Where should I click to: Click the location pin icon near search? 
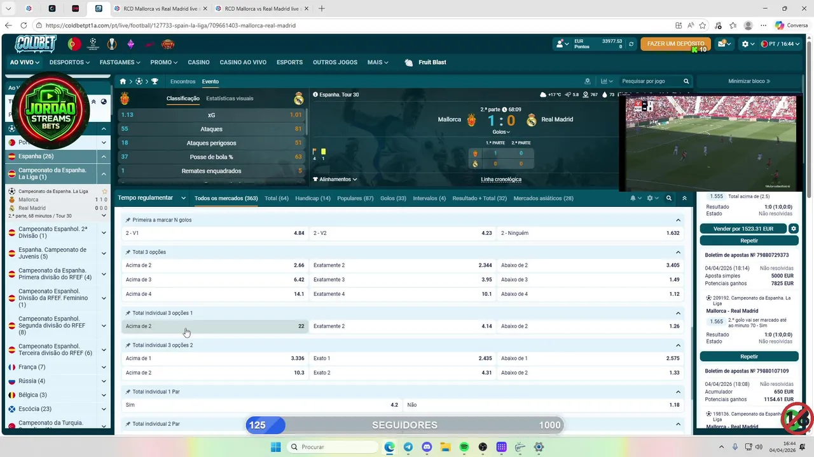[x=588, y=81]
